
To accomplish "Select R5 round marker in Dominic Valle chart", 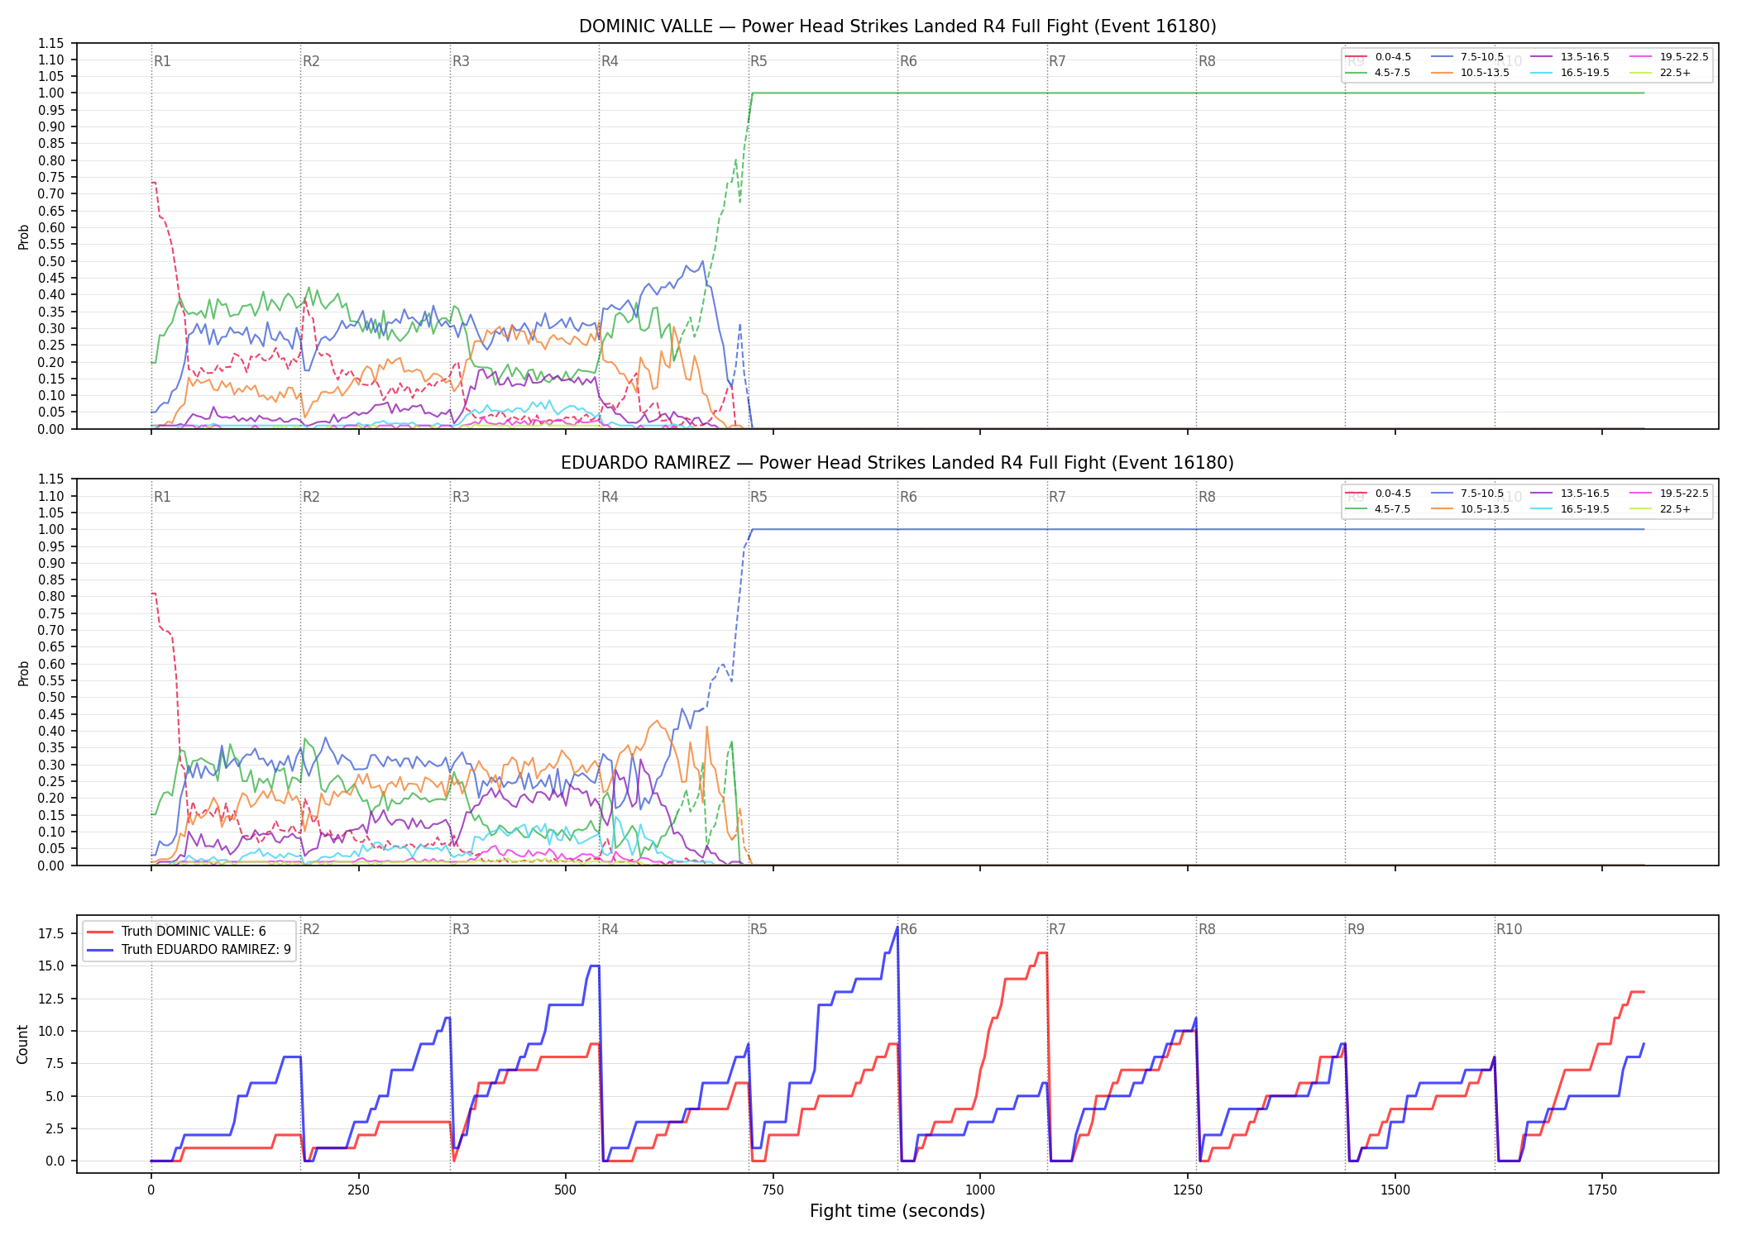I will (x=758, y=61).
